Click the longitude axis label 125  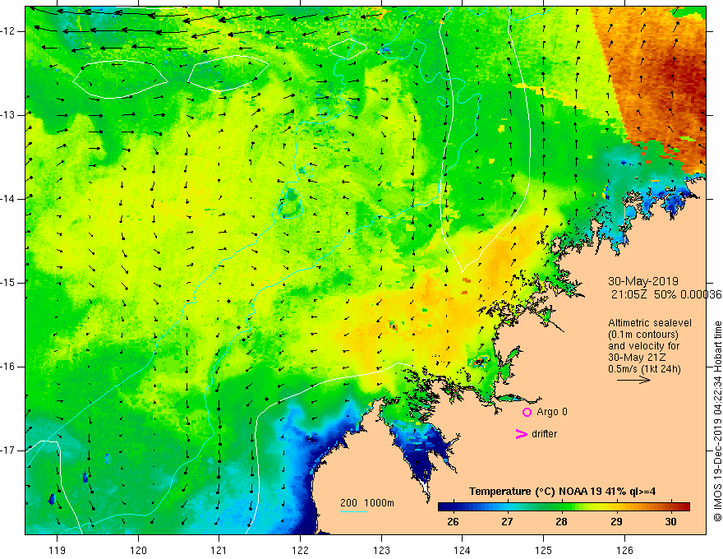click(x=544, y=550)
